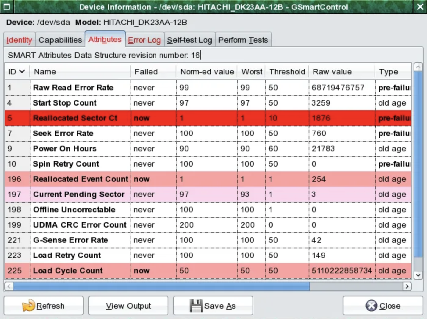Open window menu icon in title bar
Image resolution: width=427 pixels, height=319 pixels.
(7, 7)
